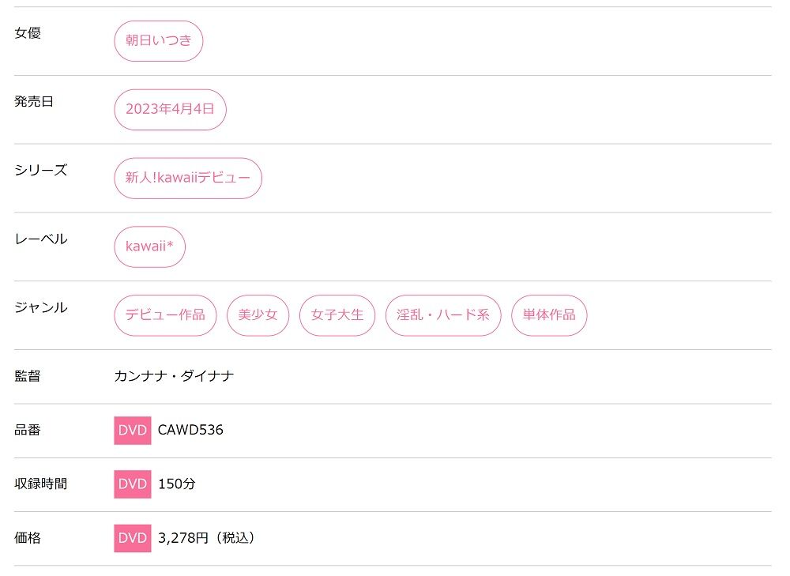Screen dimensions: 790x576
Task: Click the kawaii* label tag
Action: tap(150, 247)
